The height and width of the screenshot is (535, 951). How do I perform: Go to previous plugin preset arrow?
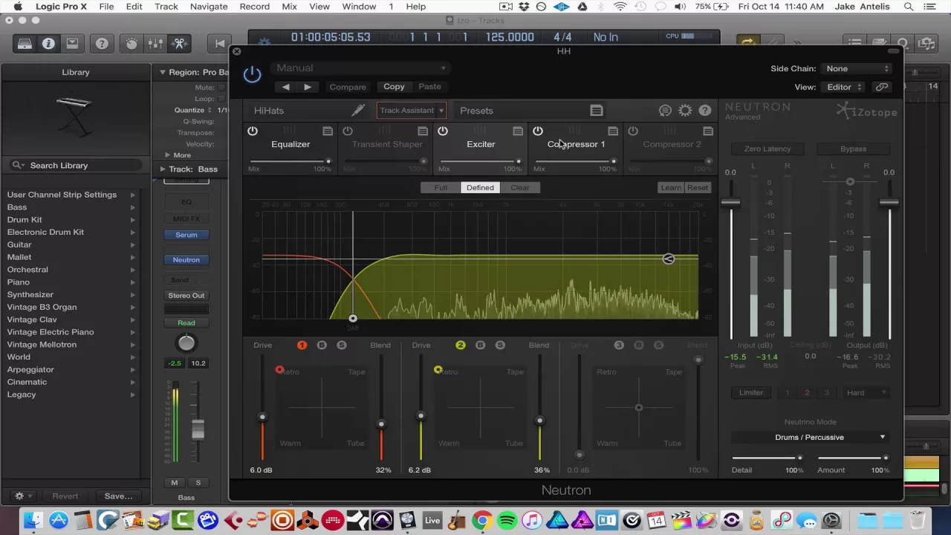[x=286, y=87]
